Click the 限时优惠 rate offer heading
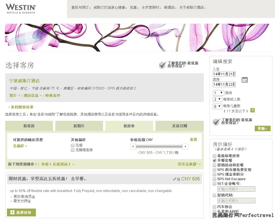Screen dimensions: 275x219 pyautogui.click(x=47, y=179)
